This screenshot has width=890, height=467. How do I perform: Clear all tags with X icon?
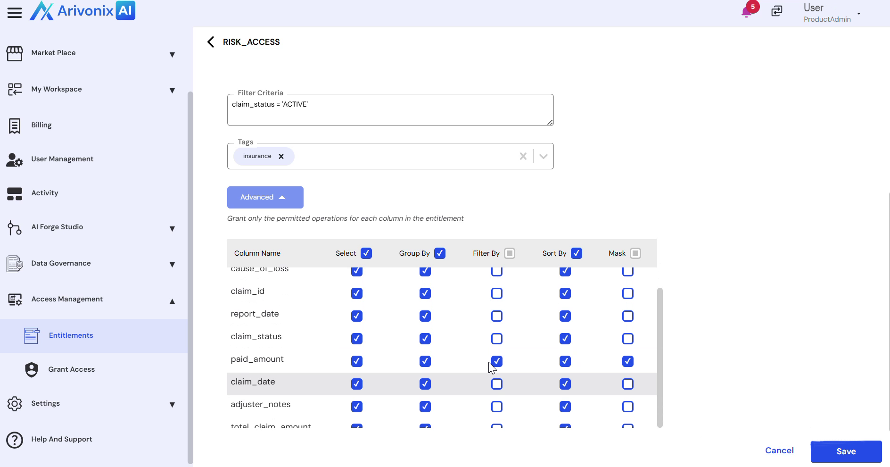click(x=523, y=156)
